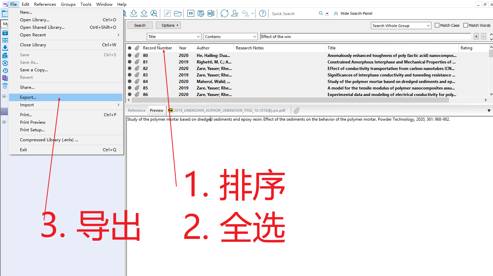Click the Return to Word processor icon
493x276 pixels.
pyautogui.click(x=211, y=13)
